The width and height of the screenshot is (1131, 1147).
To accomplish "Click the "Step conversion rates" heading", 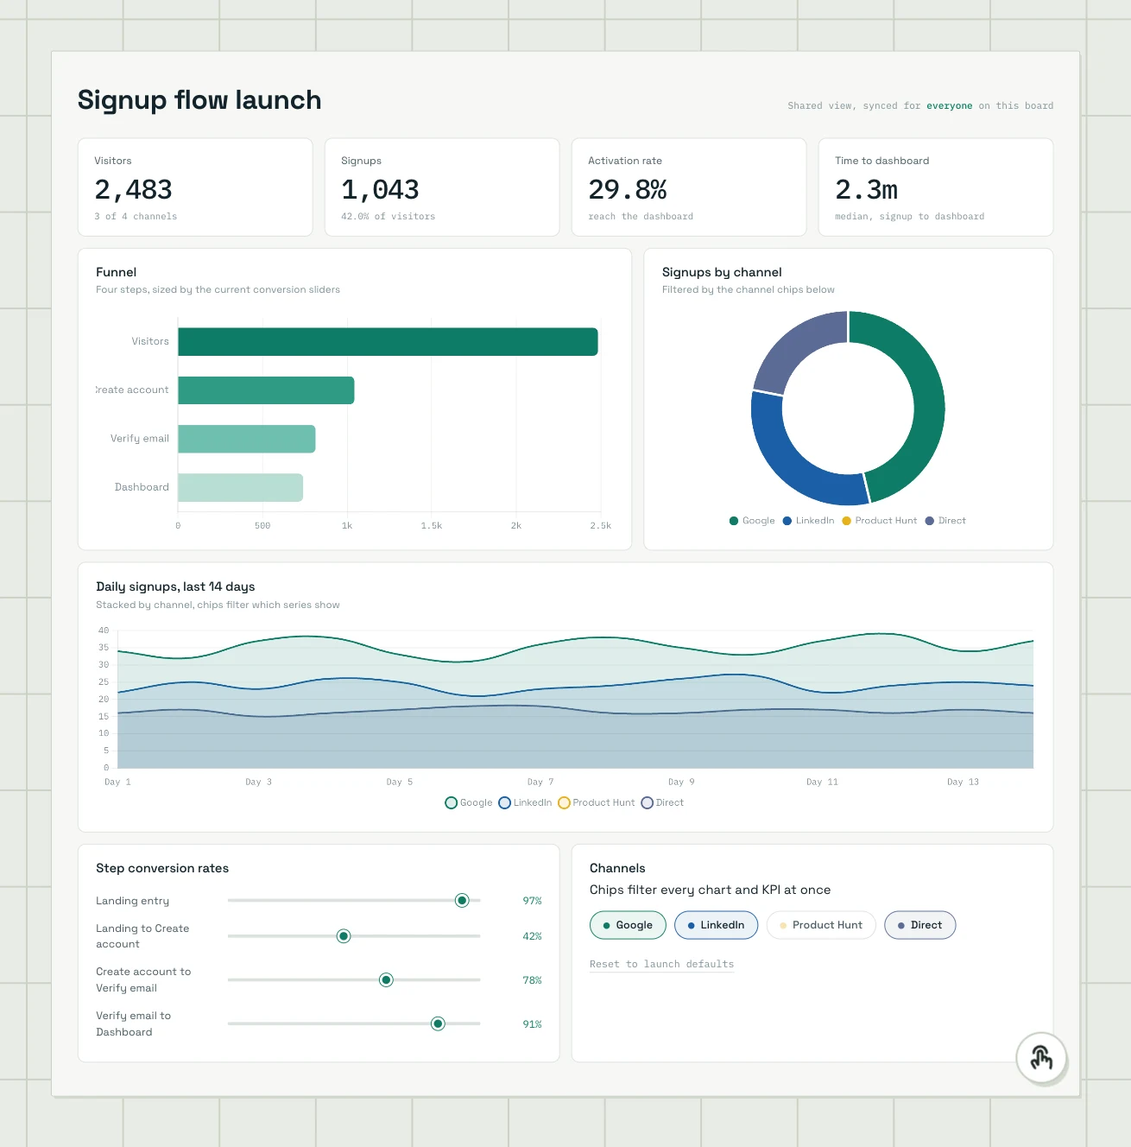I will [162, 868].
